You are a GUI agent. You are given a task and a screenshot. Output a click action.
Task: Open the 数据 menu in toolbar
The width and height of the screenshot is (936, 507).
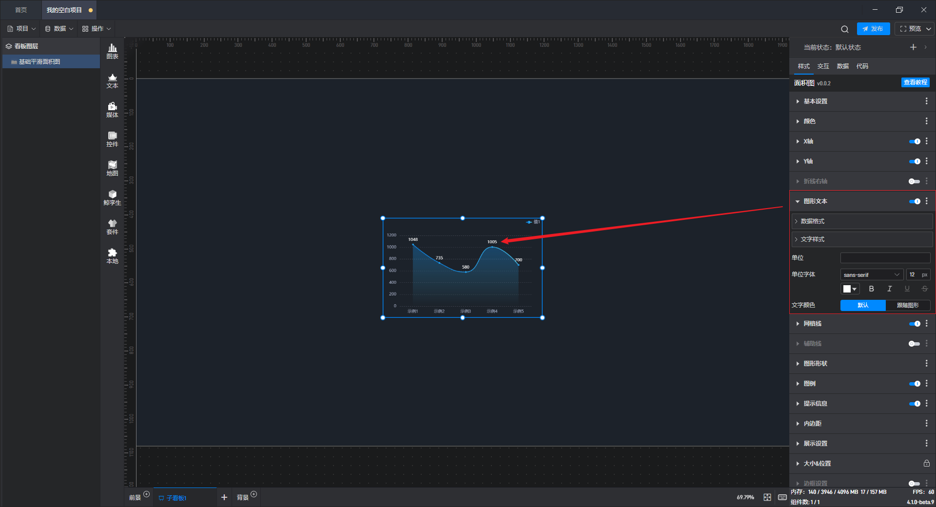coord(59,29)
